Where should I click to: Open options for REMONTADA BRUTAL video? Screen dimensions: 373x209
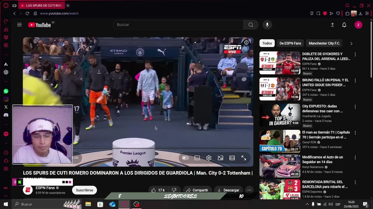click(x=355, y=182)
